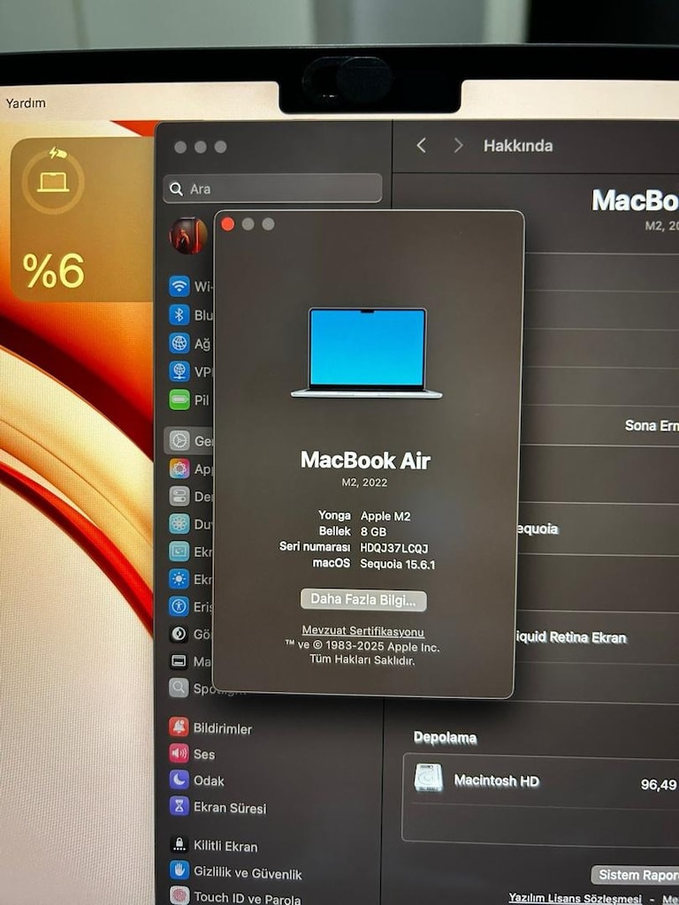This screenshot has height=905, width=679.
Task: Select the serial number HDQJ37LCQJ text
Action: tap(394, 548)
